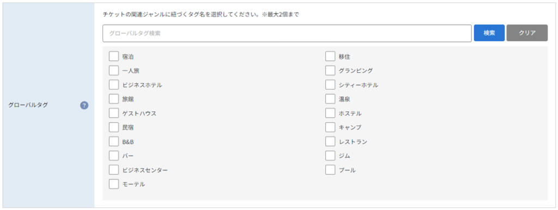Tick the ビジネスホテル checkbox

tap(113, 85)
